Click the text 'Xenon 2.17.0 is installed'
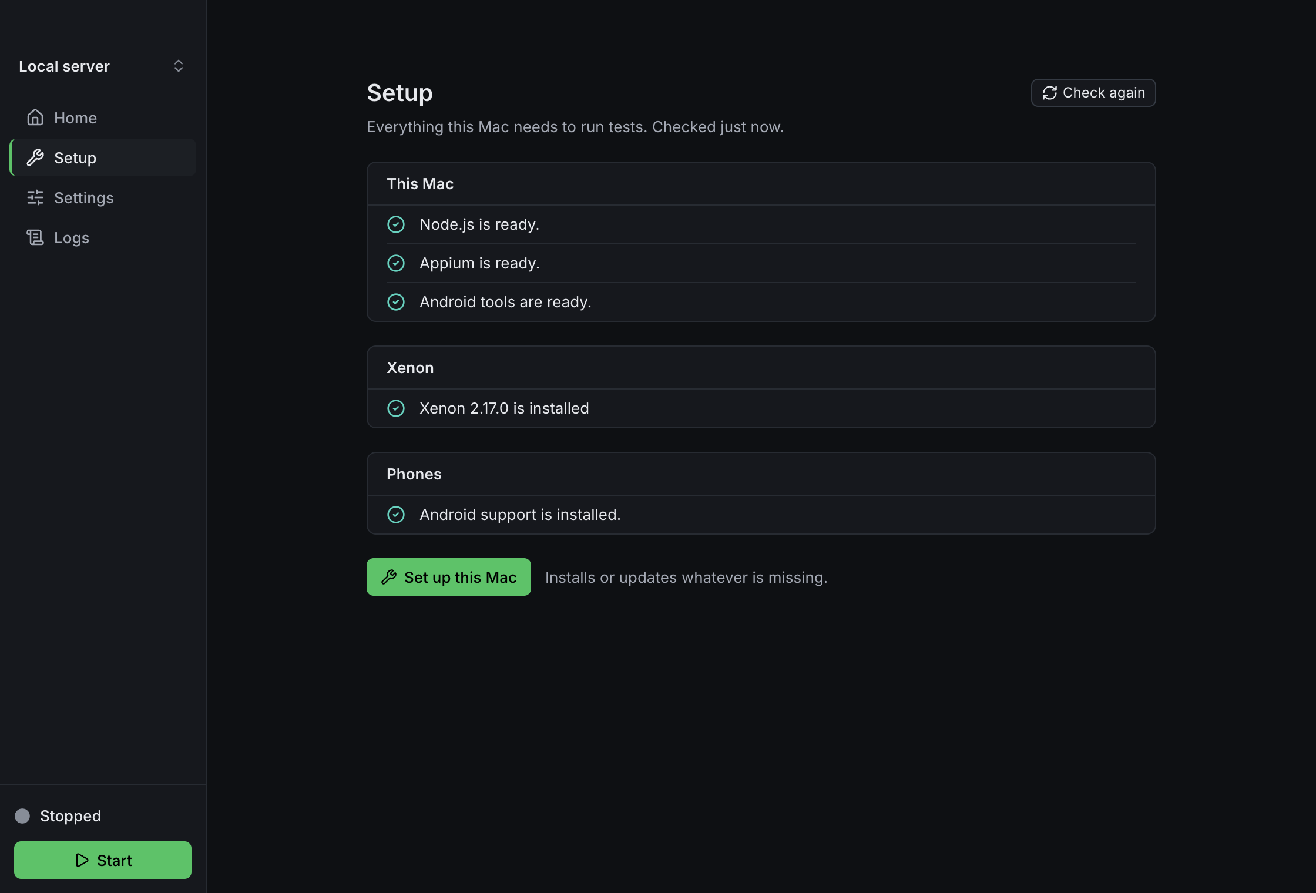 504,408
